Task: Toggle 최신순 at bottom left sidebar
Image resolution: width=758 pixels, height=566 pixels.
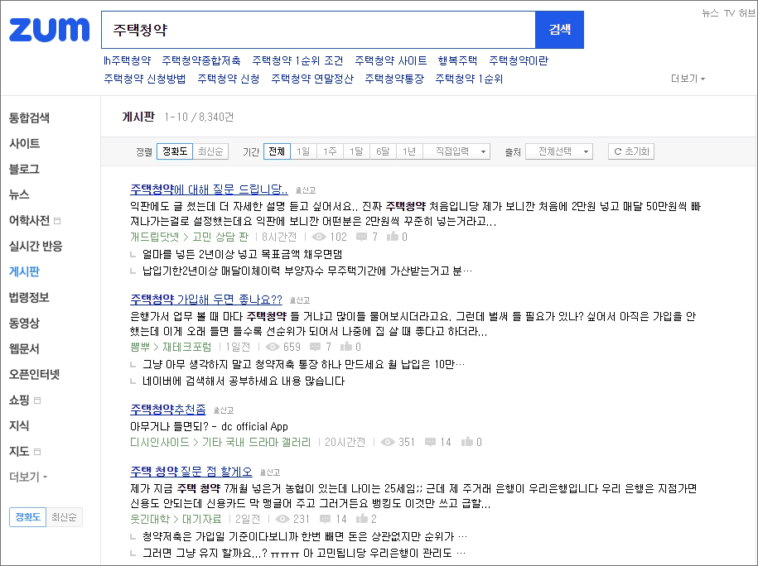Action: [x=63, y=516]
